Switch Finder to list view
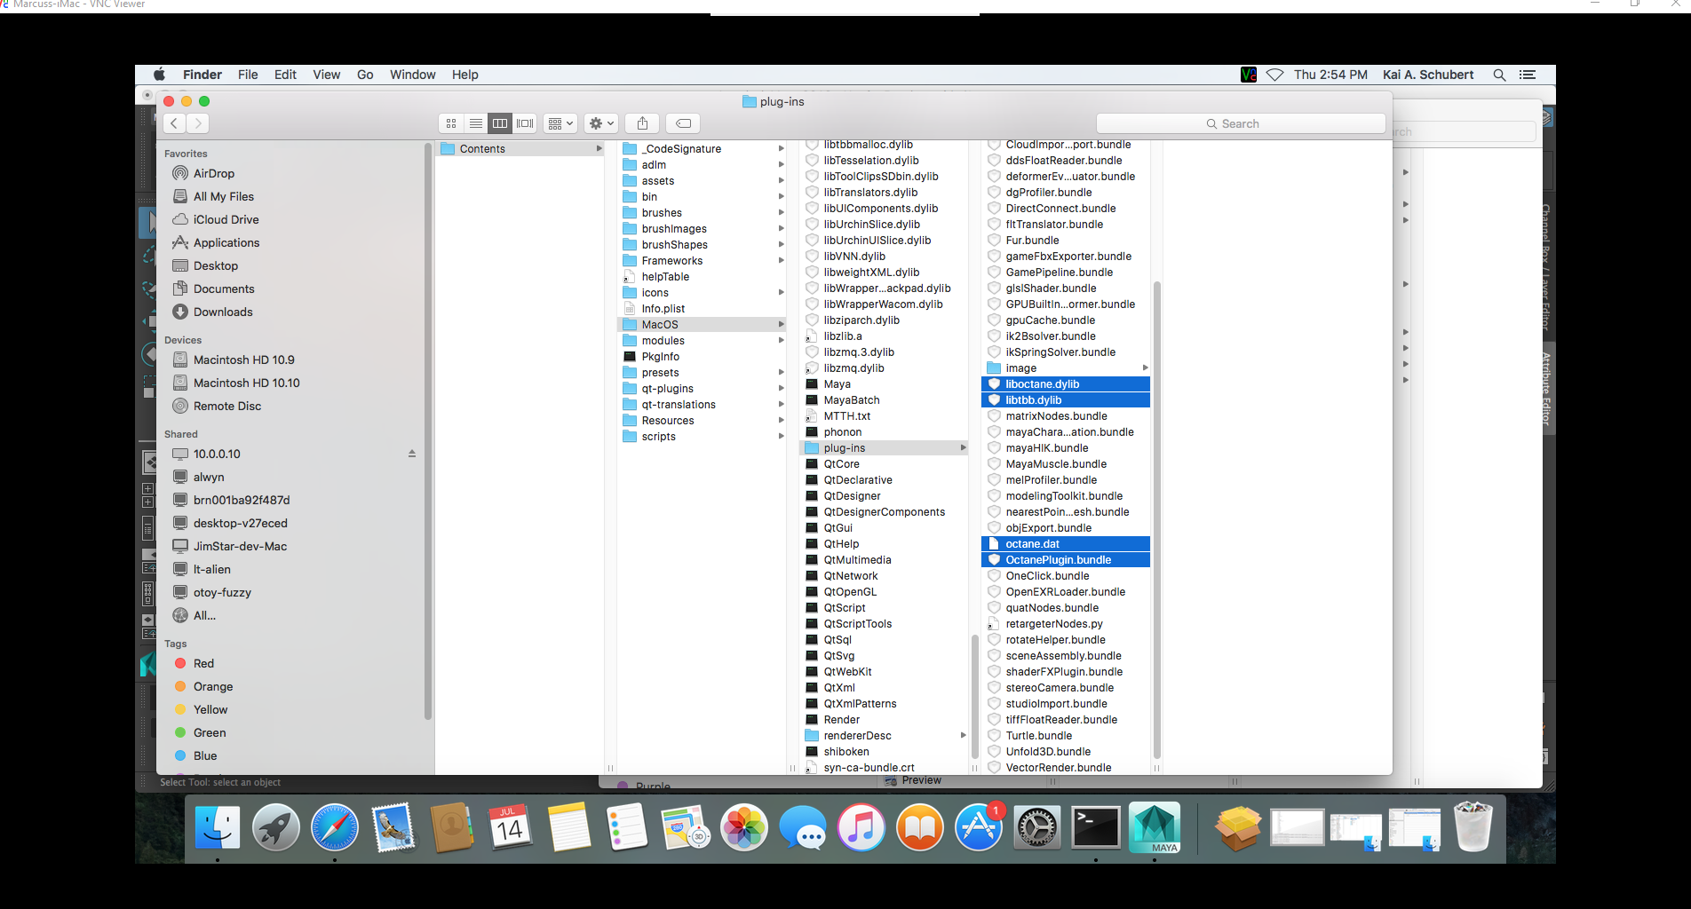The width and height of the screenshot is (1691, 909). click(476, 123)
